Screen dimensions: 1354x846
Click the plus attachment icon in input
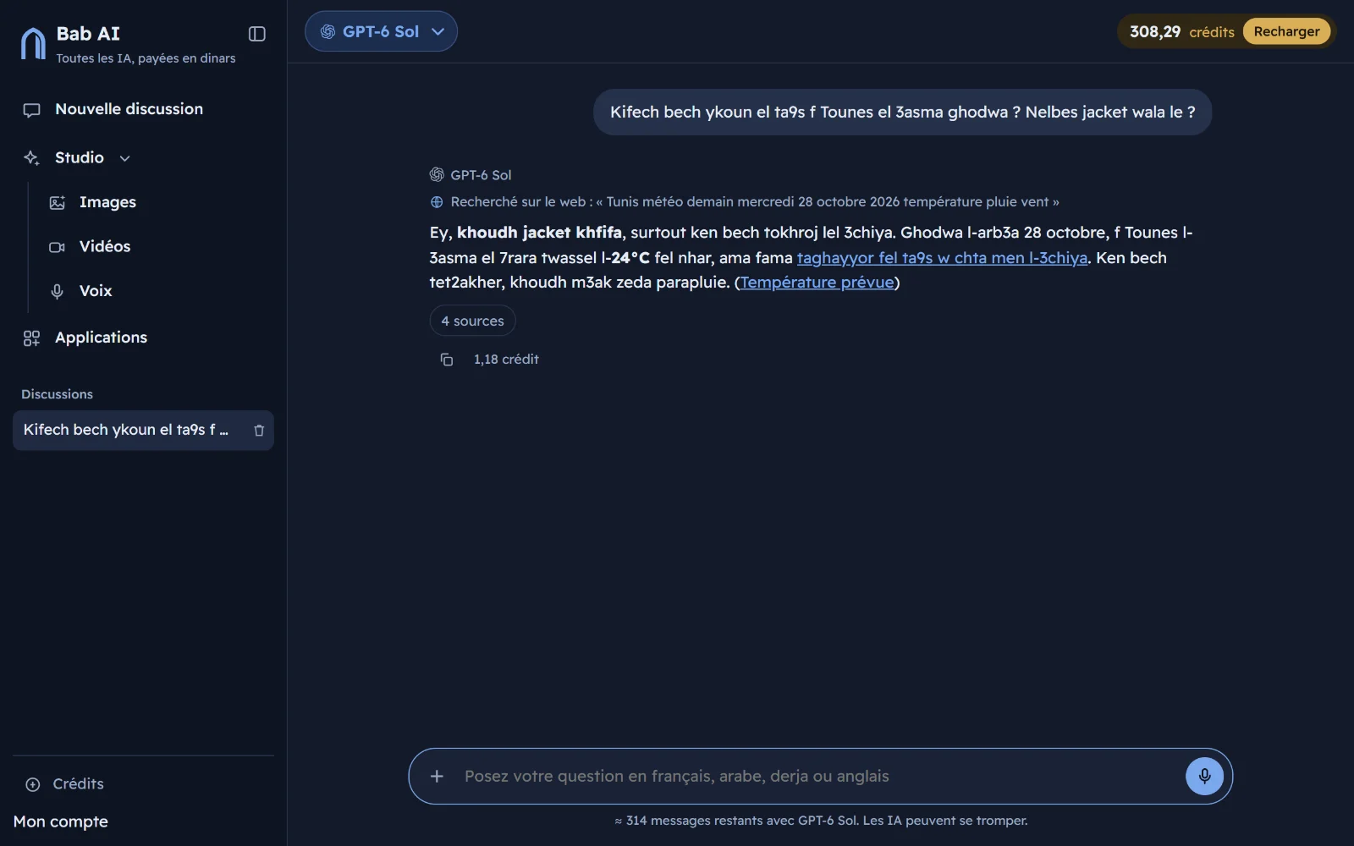[x=437, y=777]
